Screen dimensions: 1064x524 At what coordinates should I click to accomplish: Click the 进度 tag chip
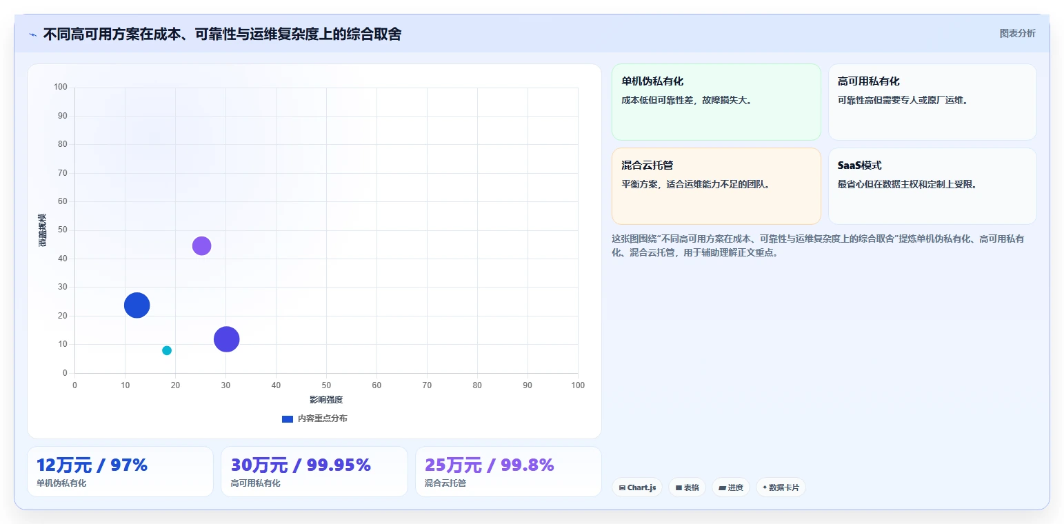click(x=731, y=487)
